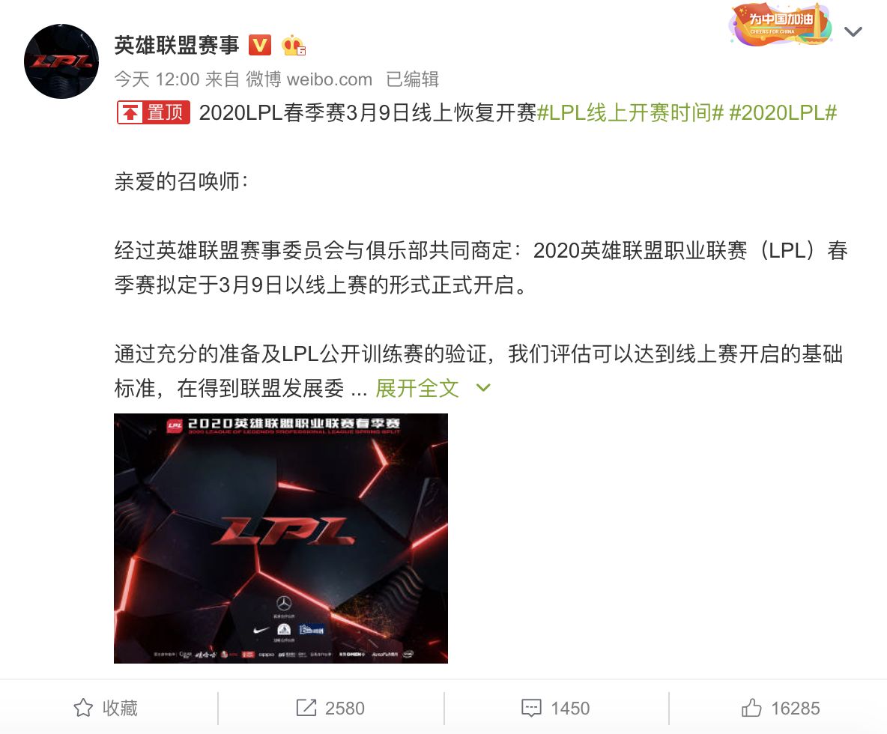Screen dimensions: 887x734
Task: Open hashtag #2020LPL#
Action: point(783,112)
